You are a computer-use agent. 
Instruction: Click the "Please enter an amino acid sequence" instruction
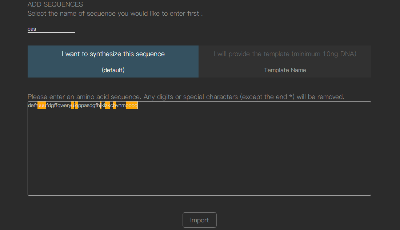tap(185, 97)
